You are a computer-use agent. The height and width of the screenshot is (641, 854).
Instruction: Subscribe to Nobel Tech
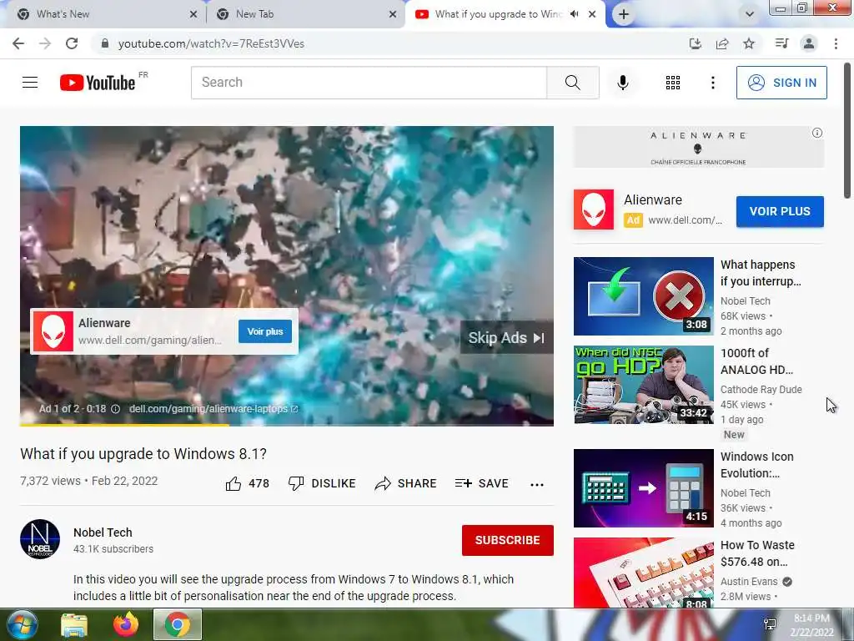(x=508, y=540)
